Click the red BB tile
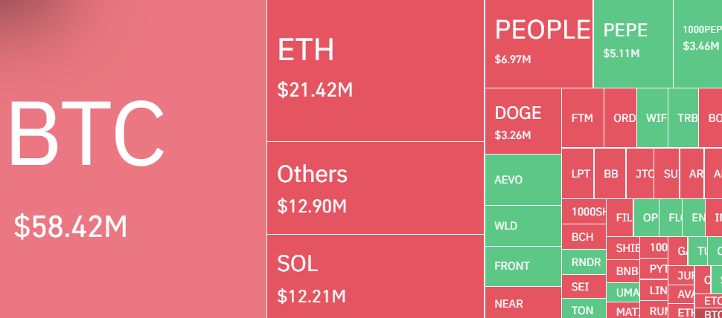The height and width of the screenshot is (318, 722). (611, 174)
